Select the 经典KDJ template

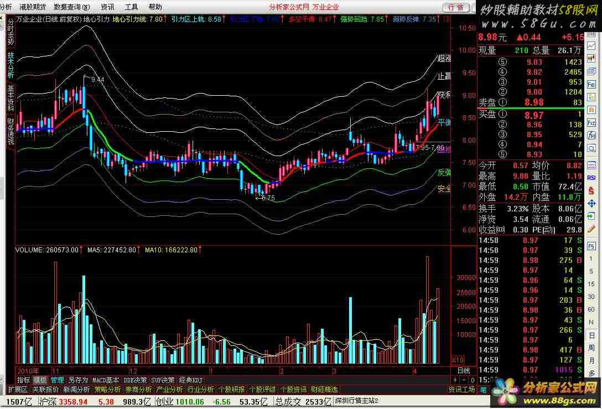191,380
